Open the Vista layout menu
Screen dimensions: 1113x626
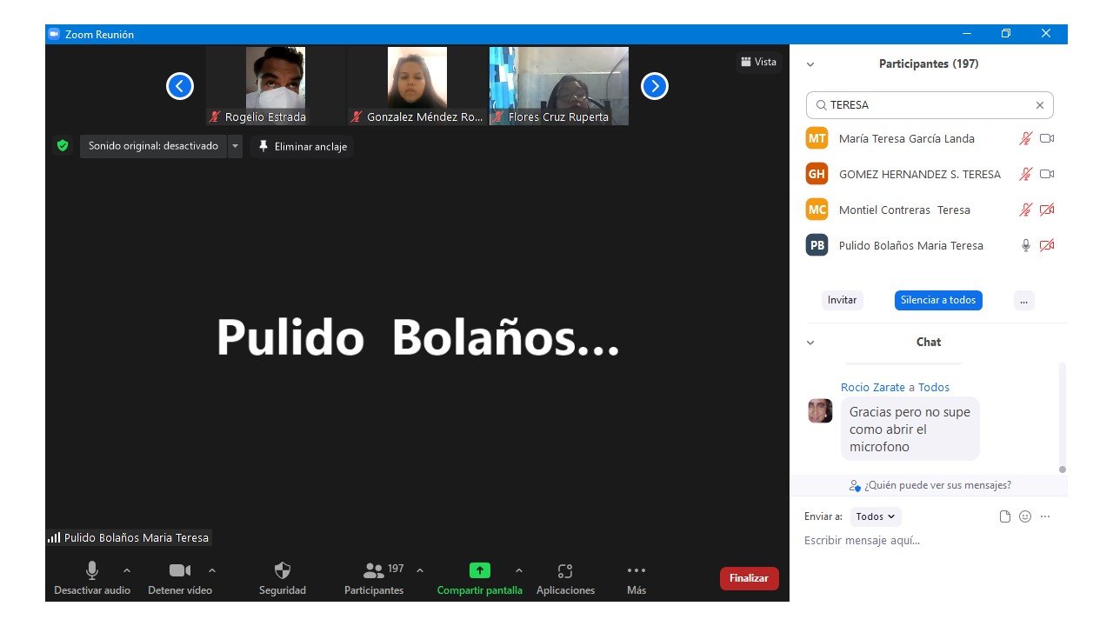[x=758, y=62]
